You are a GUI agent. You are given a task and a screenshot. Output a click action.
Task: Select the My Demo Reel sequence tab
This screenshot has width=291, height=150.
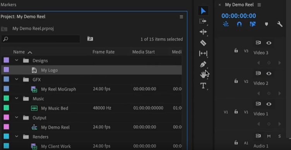point(239,5)
